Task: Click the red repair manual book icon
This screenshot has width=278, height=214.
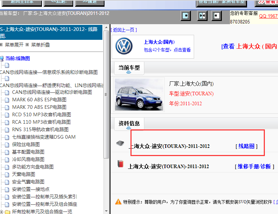Action: 121,164
